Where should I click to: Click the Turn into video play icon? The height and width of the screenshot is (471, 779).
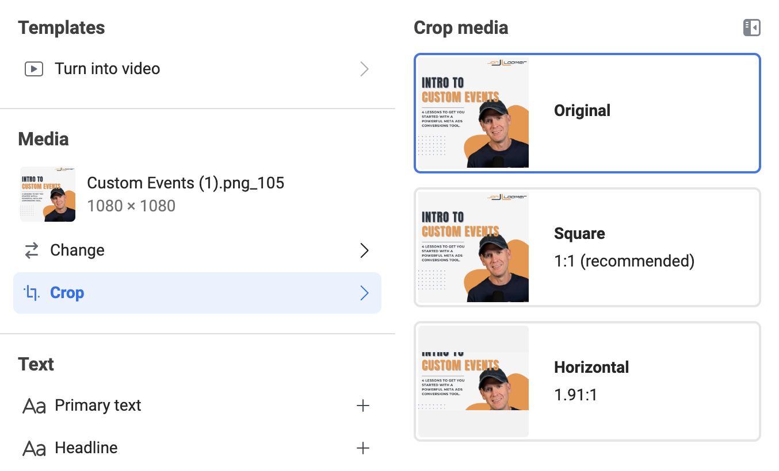(33, 68)
